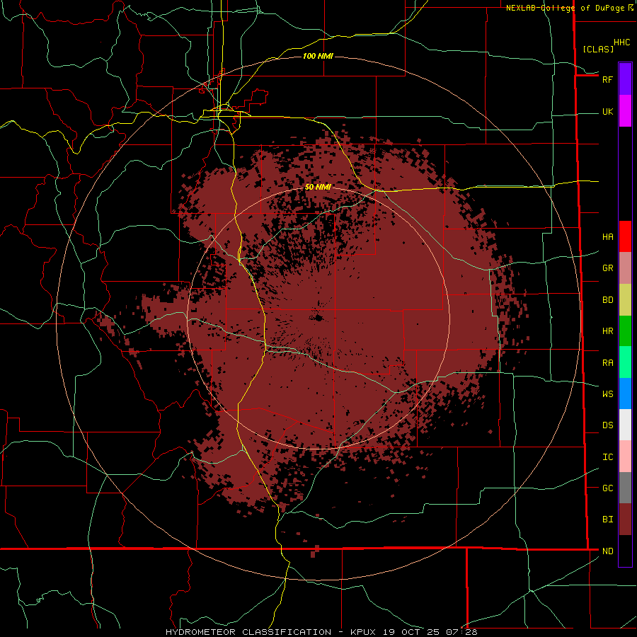Click the HA red legend swatch
Screen dimensions: 637x637
pyautogui.click(x=625, y=236)
